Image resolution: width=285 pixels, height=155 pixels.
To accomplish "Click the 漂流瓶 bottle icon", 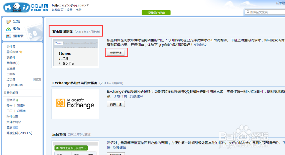I will 17,100.
